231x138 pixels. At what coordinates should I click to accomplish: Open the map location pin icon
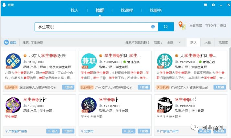182,26
